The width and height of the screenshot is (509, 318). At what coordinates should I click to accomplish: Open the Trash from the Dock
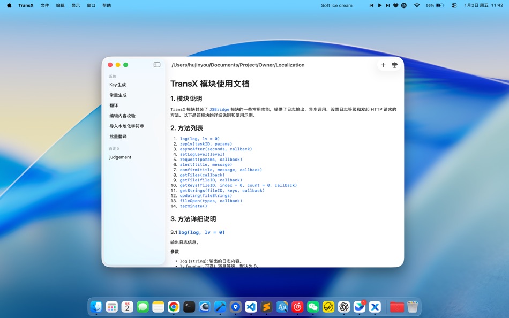(411, 307)
